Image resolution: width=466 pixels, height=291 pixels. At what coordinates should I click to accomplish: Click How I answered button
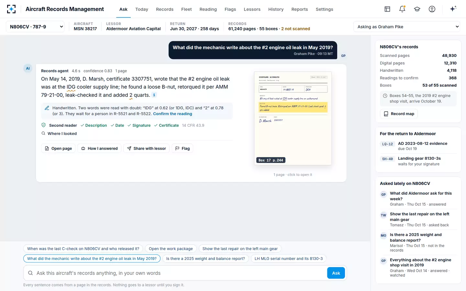point(99,148)
